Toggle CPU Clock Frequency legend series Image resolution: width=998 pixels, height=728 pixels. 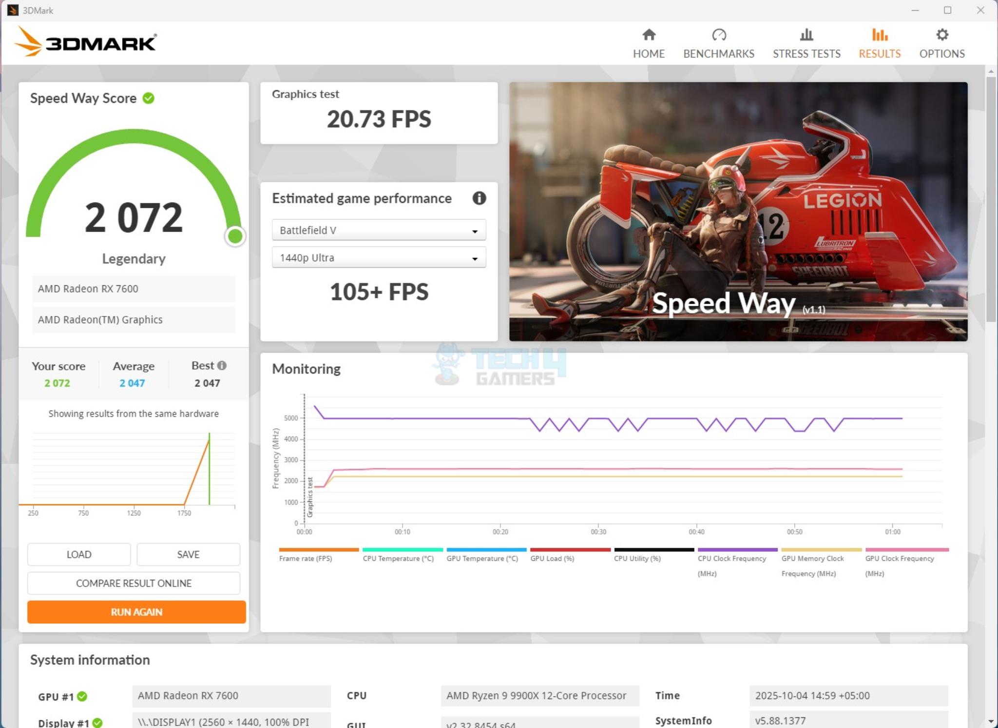point(731,558)
